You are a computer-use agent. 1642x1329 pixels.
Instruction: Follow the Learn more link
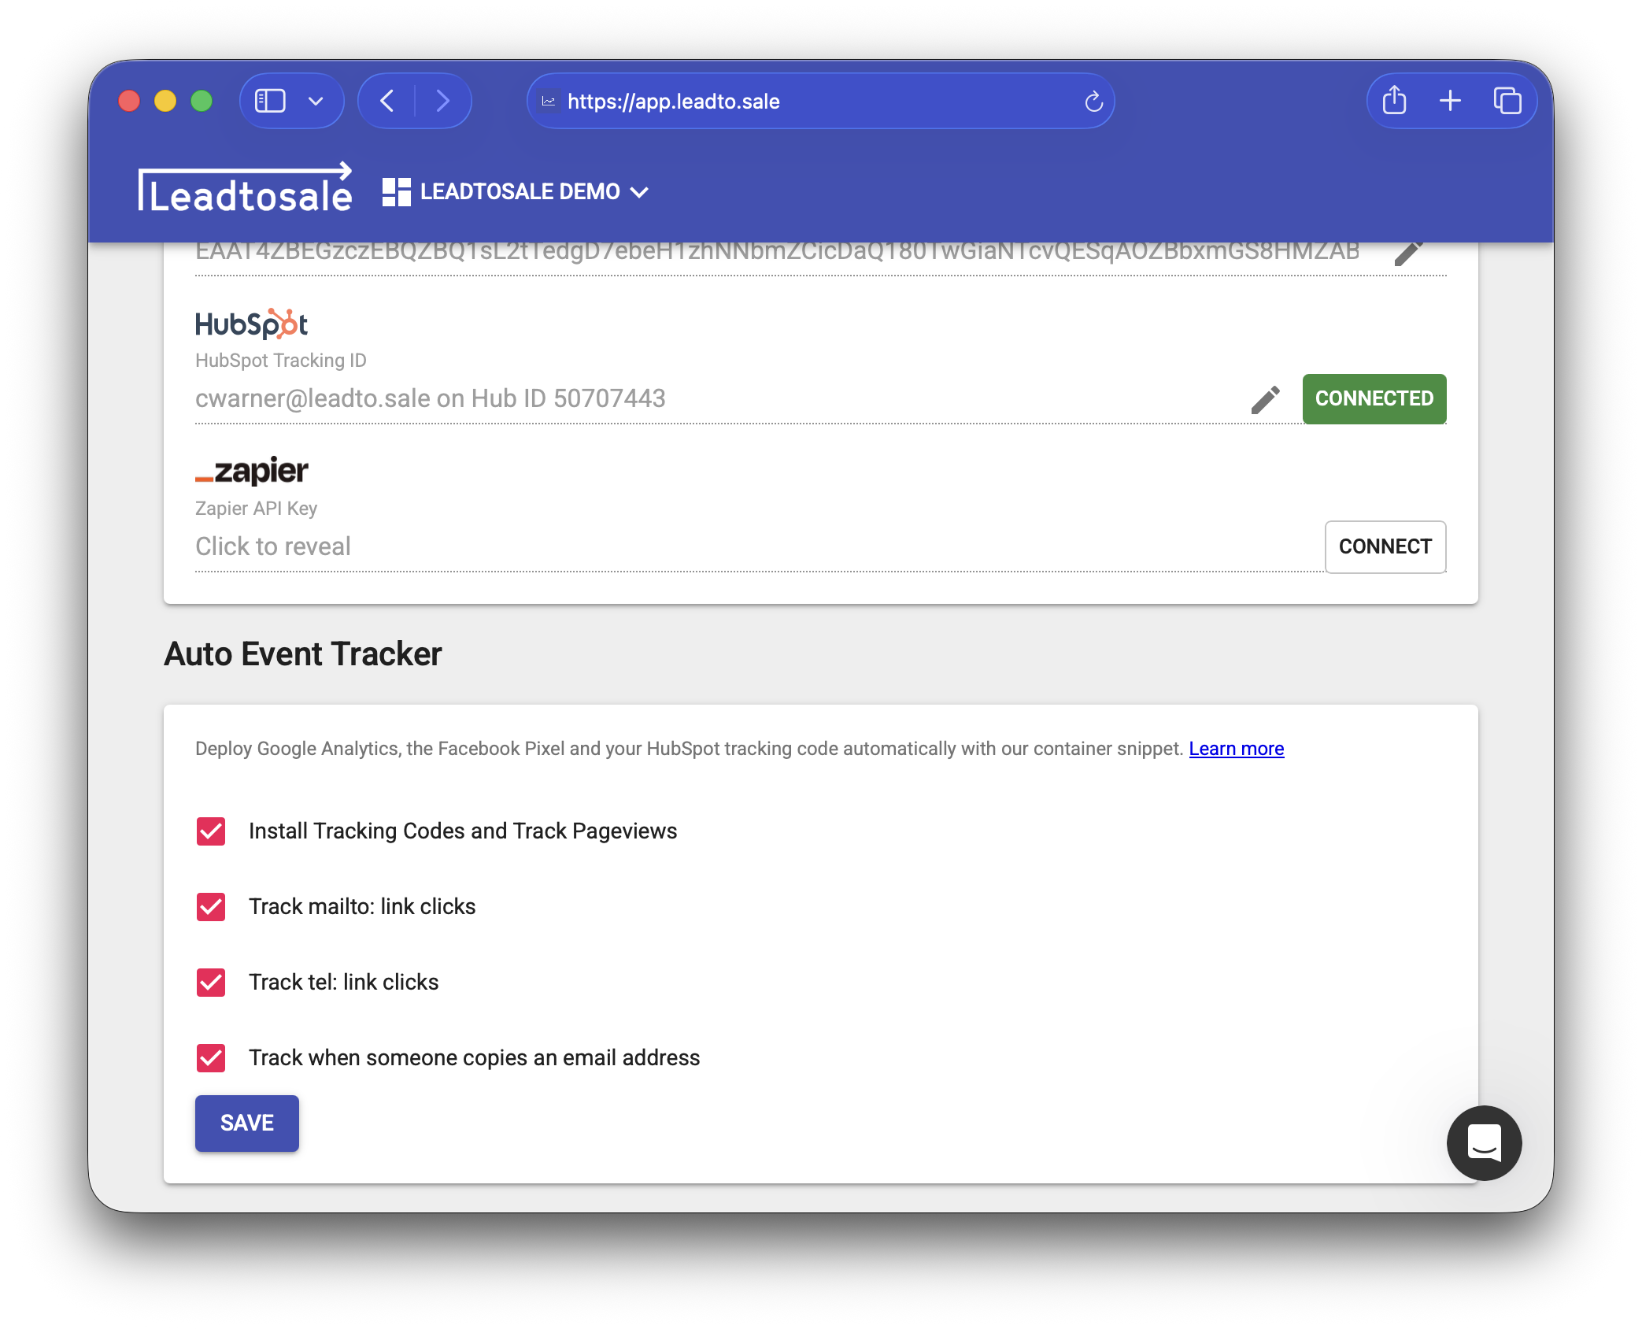[x=1236, y=749]
